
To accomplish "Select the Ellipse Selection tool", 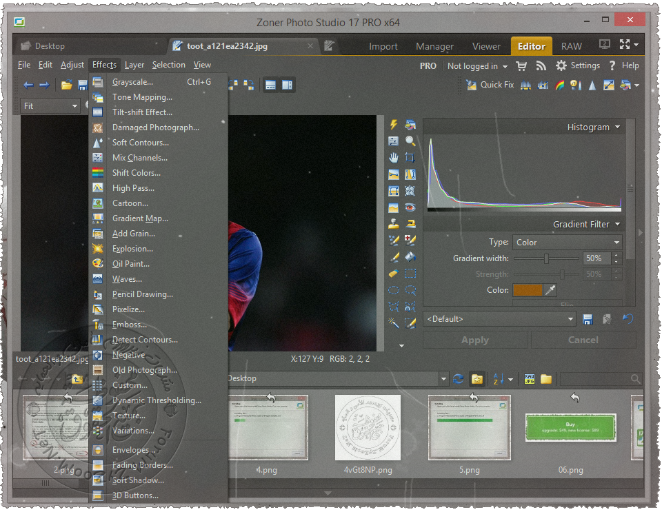I will 394,289.
